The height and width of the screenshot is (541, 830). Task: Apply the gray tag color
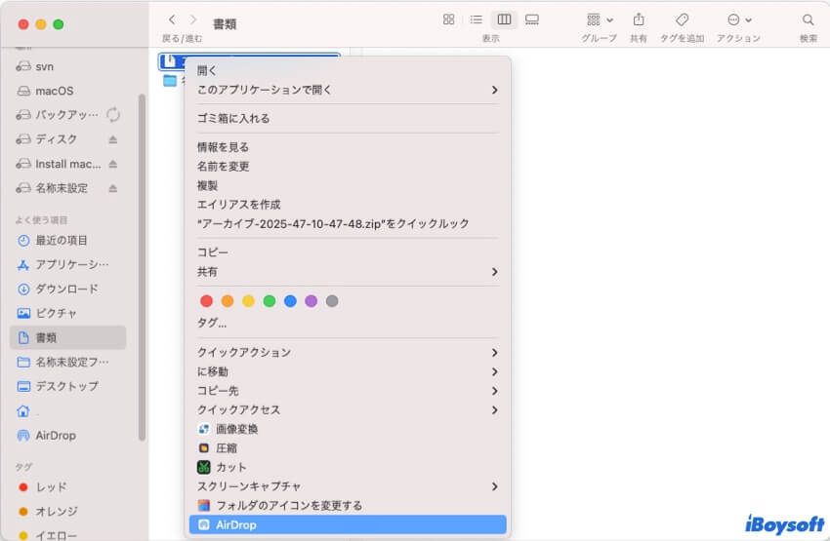(x=332, y=301)
